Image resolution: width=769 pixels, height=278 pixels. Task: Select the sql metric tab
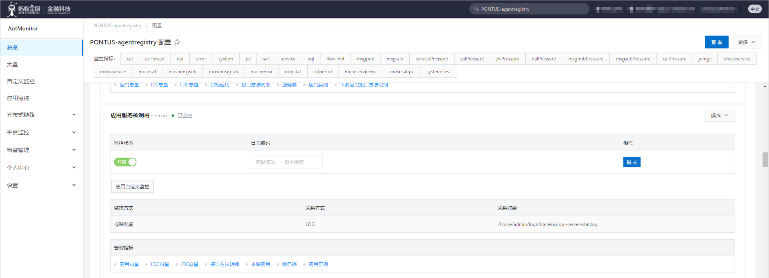(x=311, y=59)
